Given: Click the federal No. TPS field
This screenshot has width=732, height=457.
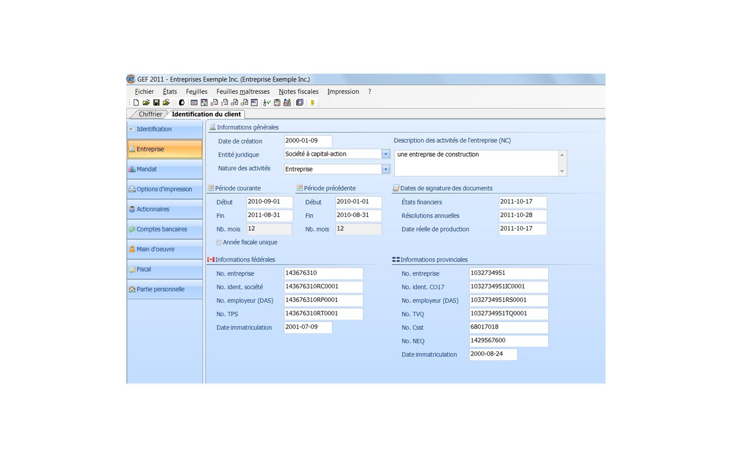Looking at the screenshot, I should point(323,313).
